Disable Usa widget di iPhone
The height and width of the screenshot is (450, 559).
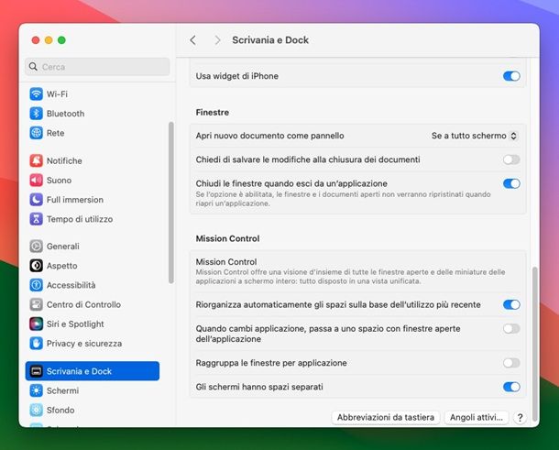(x=511, y=76)
